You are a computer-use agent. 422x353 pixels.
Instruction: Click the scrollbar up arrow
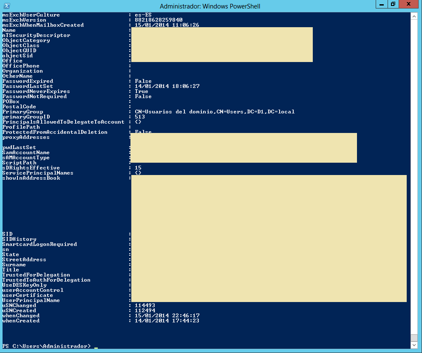414,16
